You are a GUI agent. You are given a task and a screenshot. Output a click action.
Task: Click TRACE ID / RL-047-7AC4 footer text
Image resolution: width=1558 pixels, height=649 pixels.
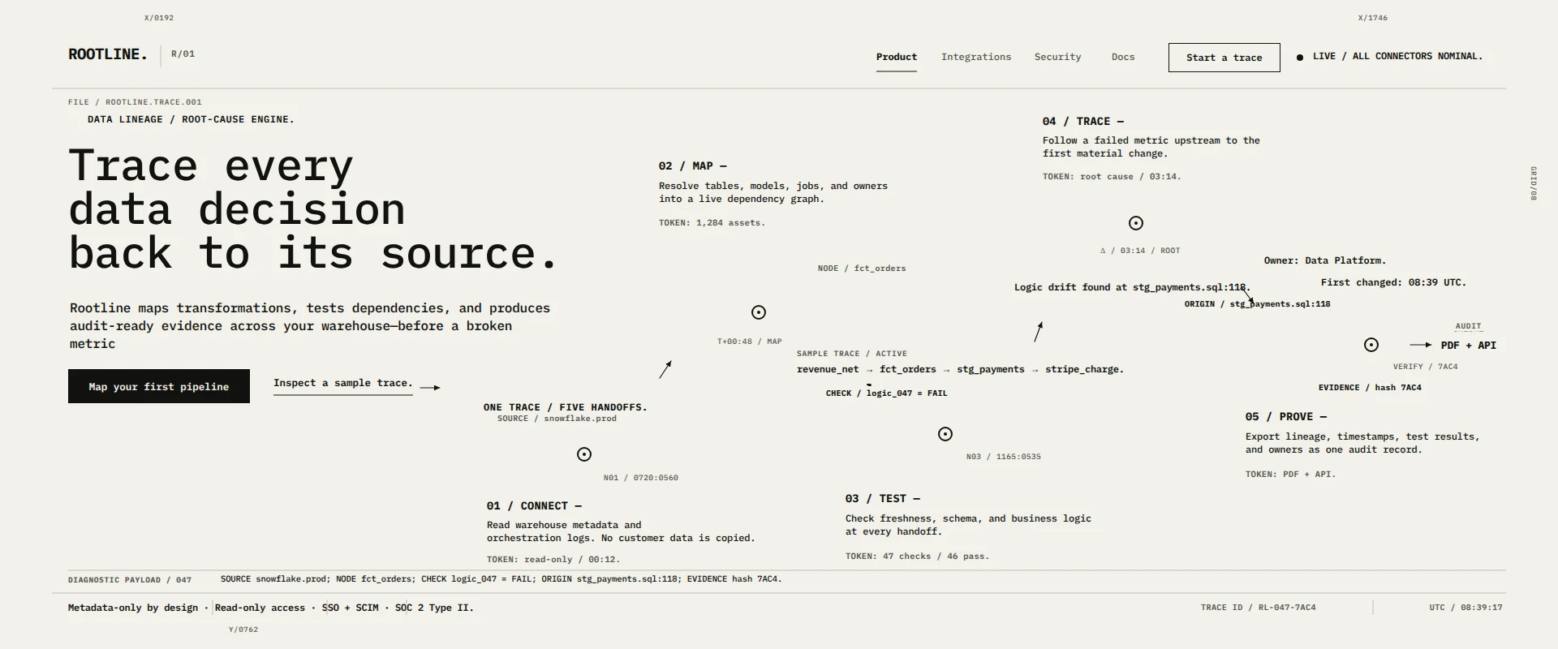tap(1259, 608)
